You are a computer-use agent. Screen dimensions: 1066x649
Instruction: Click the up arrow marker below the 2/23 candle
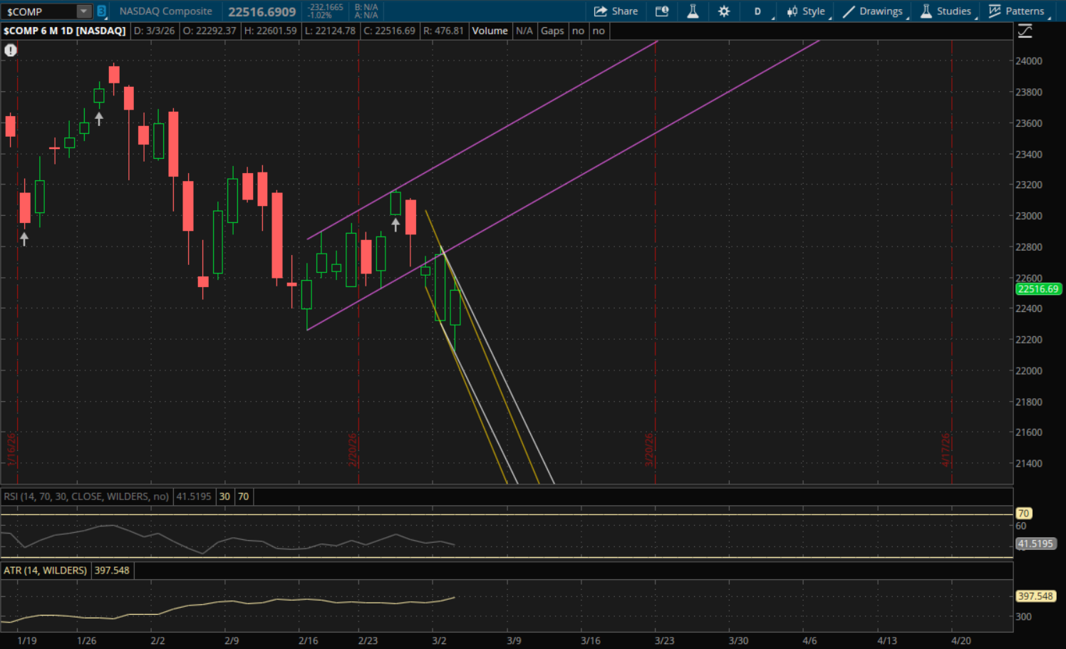(x=395, y=225)
